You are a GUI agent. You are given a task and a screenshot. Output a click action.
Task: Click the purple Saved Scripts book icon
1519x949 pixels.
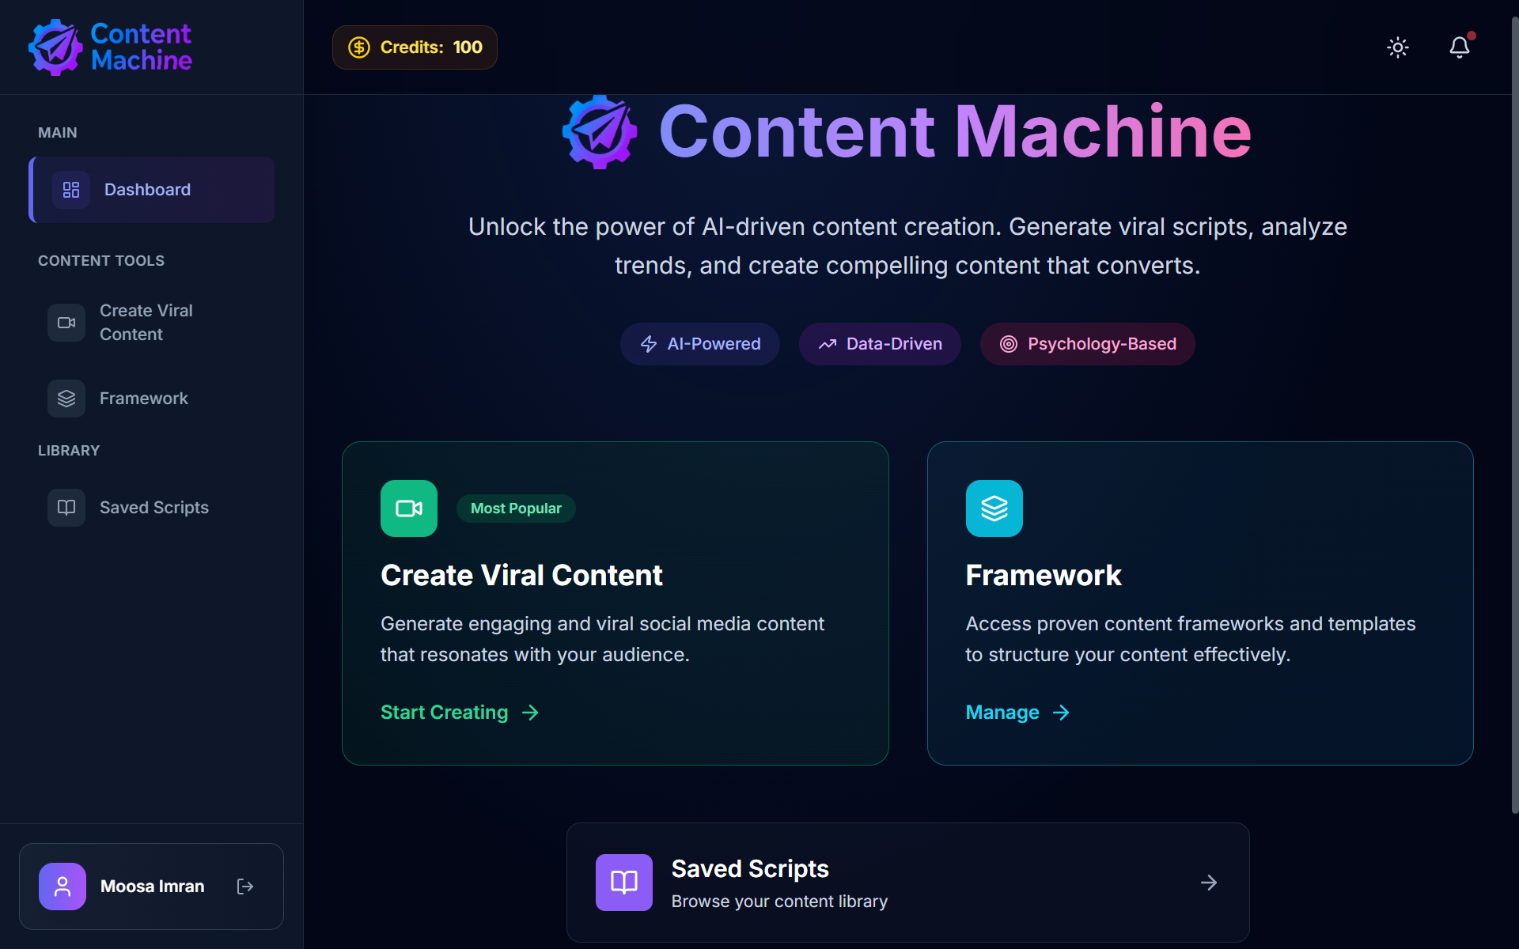[x=624, y=883]
